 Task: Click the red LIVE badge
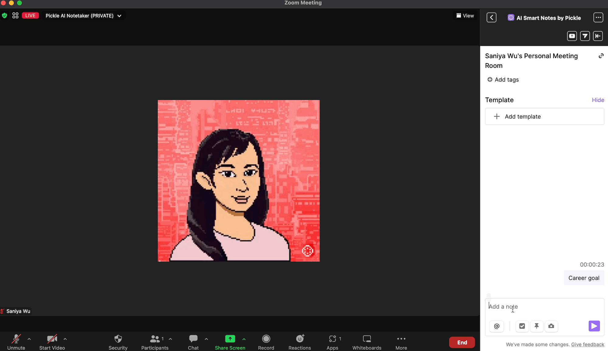[x=30, y=15]
